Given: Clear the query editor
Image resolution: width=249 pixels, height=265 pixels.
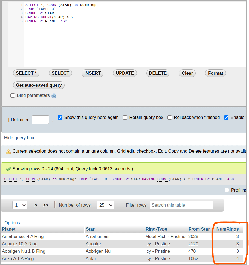Looking at the screenshot, I should 187,73.
